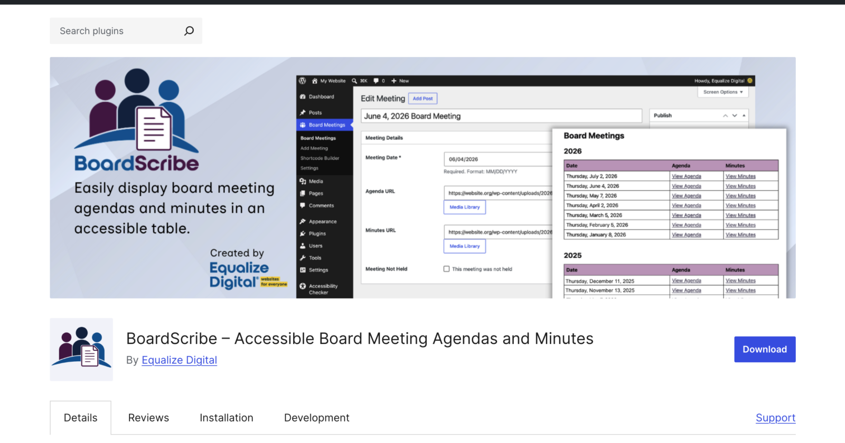This screenshot has height=443, width=845.
Task: Click the BoardScribe plugin icon thumbnail
Action: pos(81,349)
